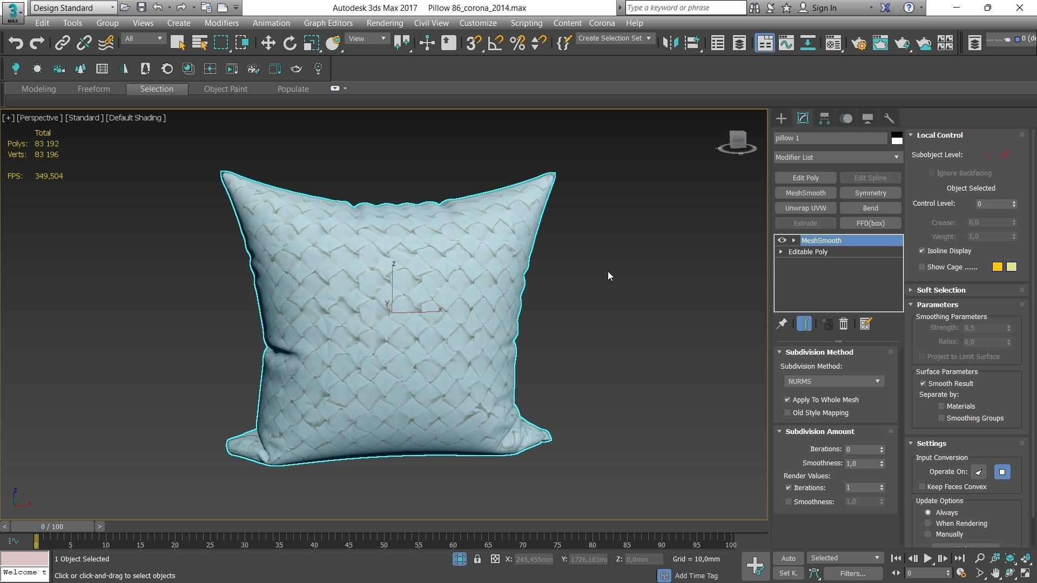Remove modifier with trash icon
This screenshot has height=583, width=1037.
(x=844, y=324)
